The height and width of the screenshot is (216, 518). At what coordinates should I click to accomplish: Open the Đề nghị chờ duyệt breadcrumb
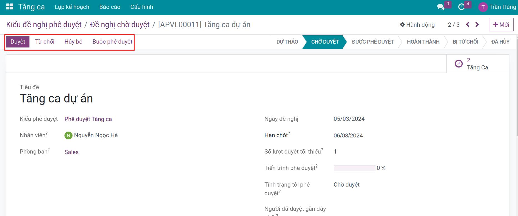pyautogui.click(x=120, y=25)
